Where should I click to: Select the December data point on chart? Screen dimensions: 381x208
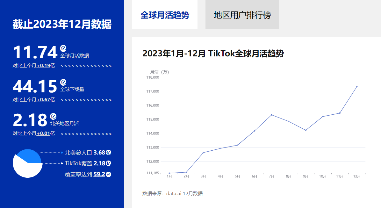[357, 87]
